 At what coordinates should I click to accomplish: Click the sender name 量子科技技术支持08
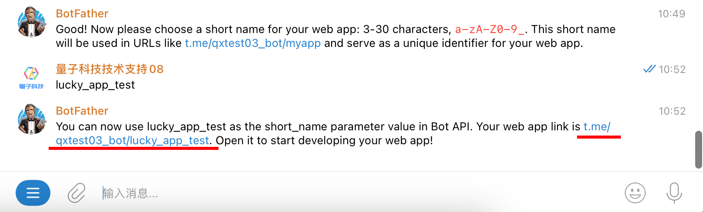[109, 69]
